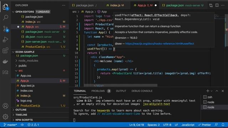Screen dimensions: 228x128
Task: Click the App symbol breadcrumb
Action: click(x=102, y=12)
